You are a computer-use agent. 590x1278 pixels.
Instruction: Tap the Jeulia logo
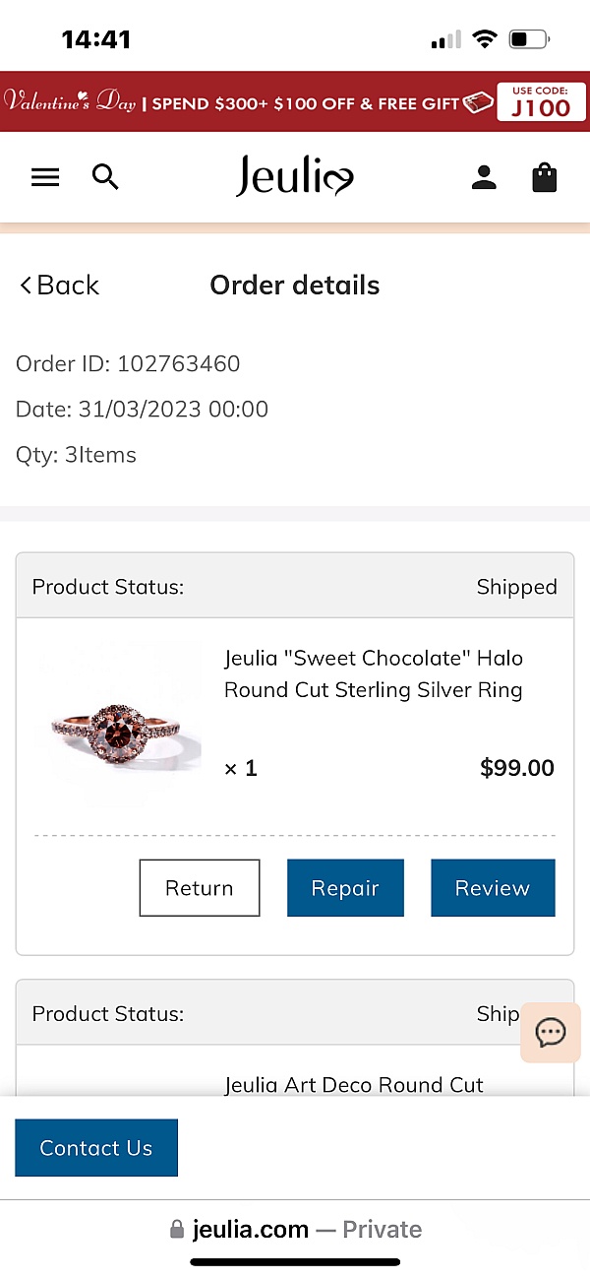tap(294, 177)
